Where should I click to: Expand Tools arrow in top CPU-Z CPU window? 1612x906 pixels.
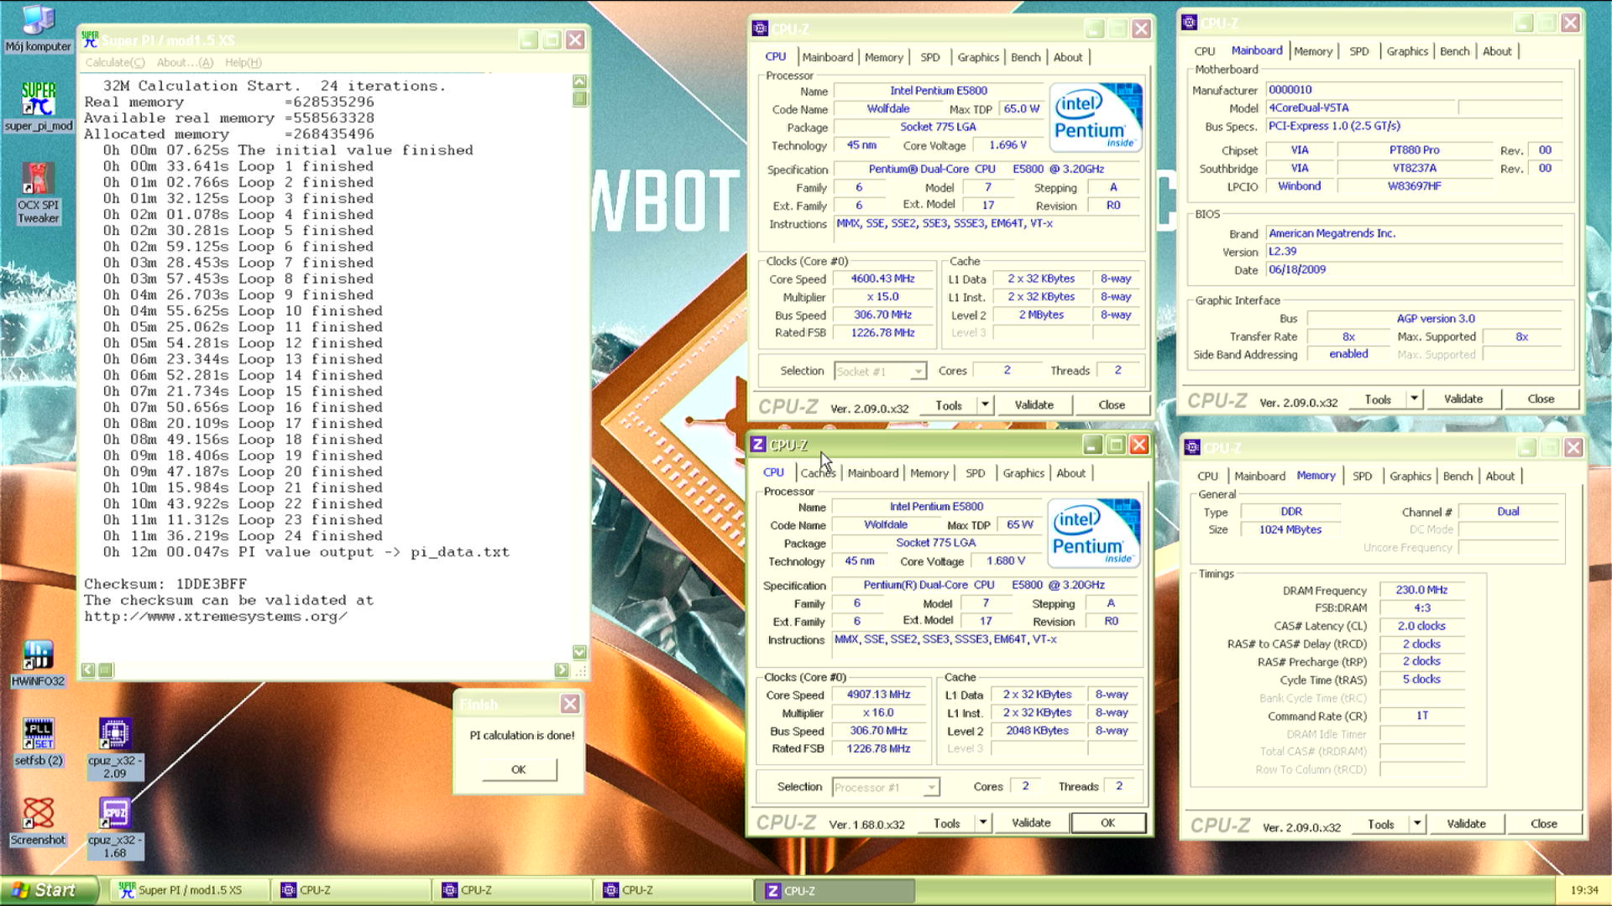(x=985, y=405)
